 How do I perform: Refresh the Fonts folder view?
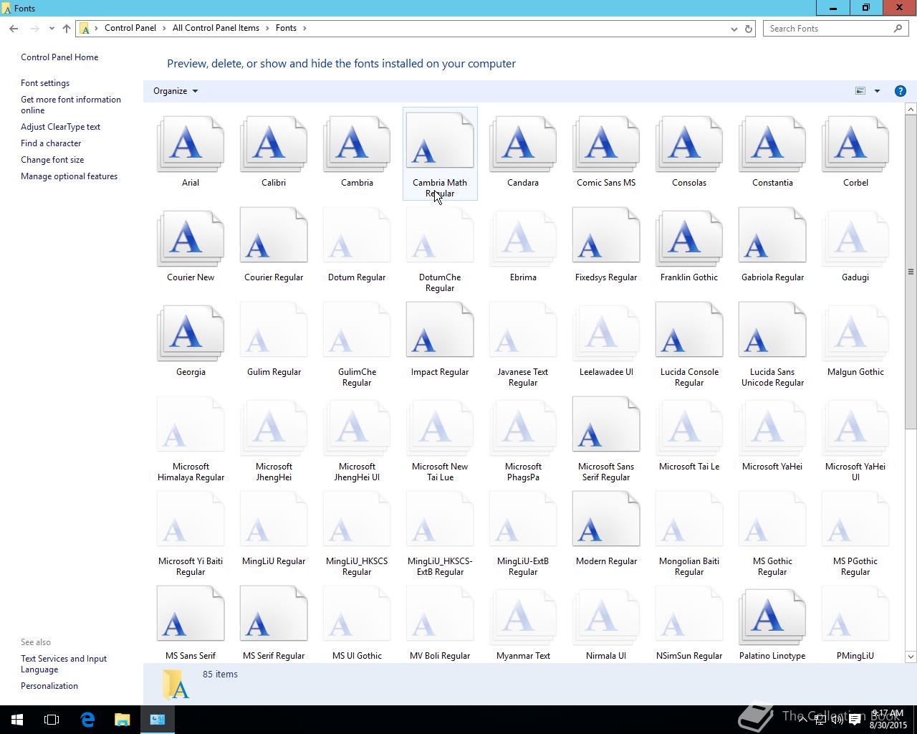point(749,29)
